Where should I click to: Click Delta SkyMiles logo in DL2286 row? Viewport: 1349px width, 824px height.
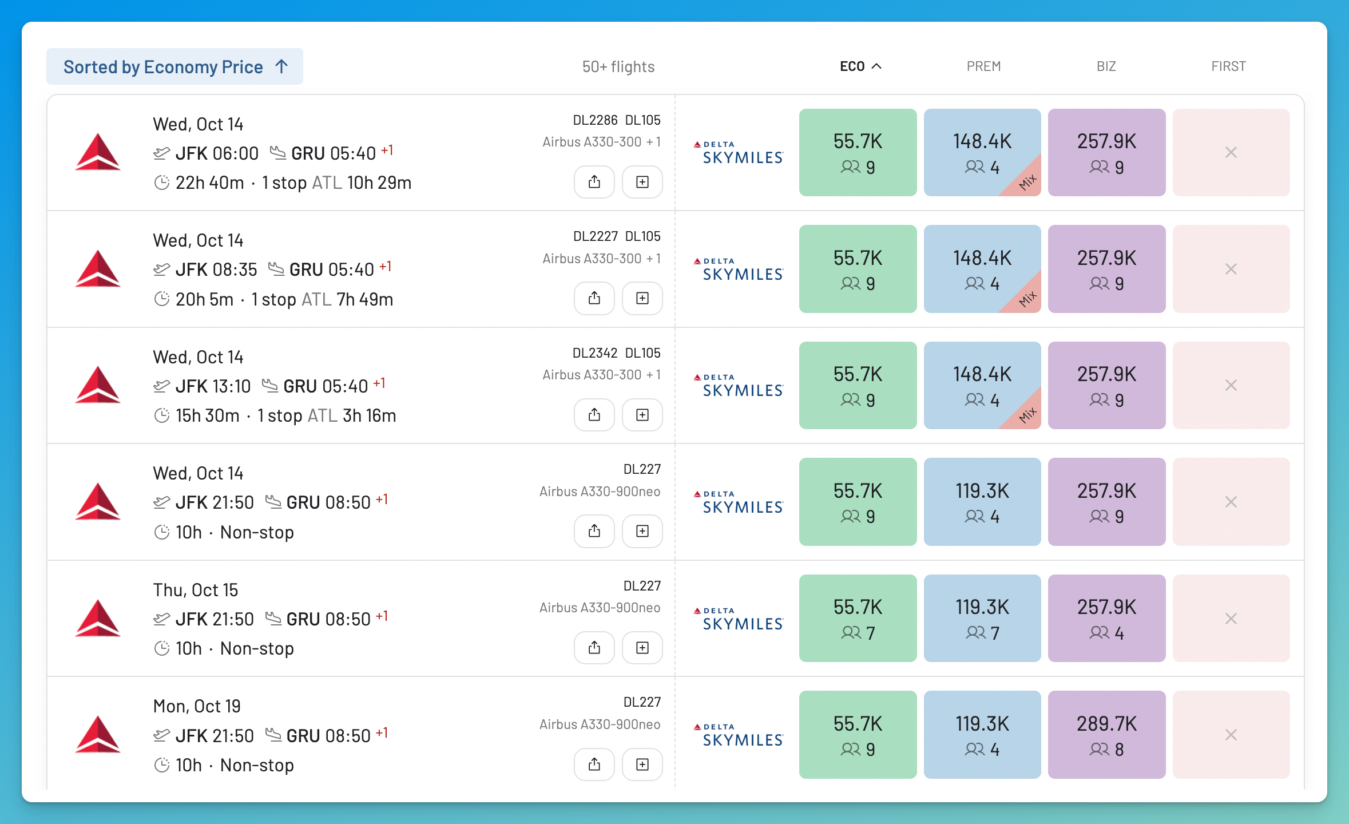point(738,153)
